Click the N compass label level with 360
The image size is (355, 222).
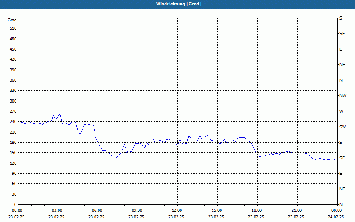[341, 80]
